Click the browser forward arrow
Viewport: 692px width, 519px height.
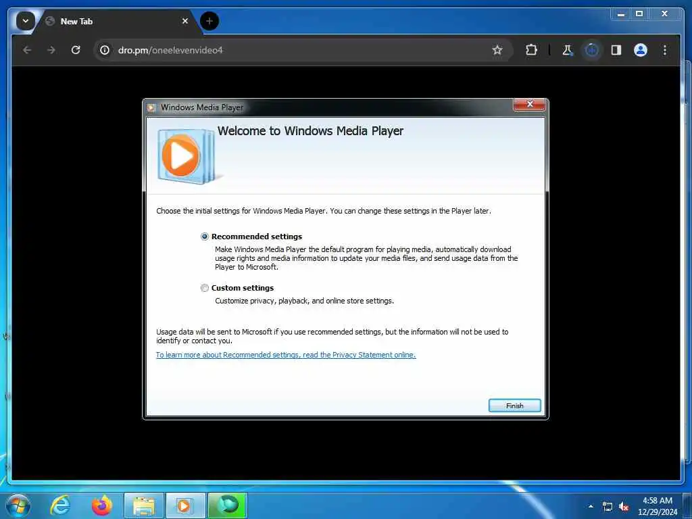(51, 50)
